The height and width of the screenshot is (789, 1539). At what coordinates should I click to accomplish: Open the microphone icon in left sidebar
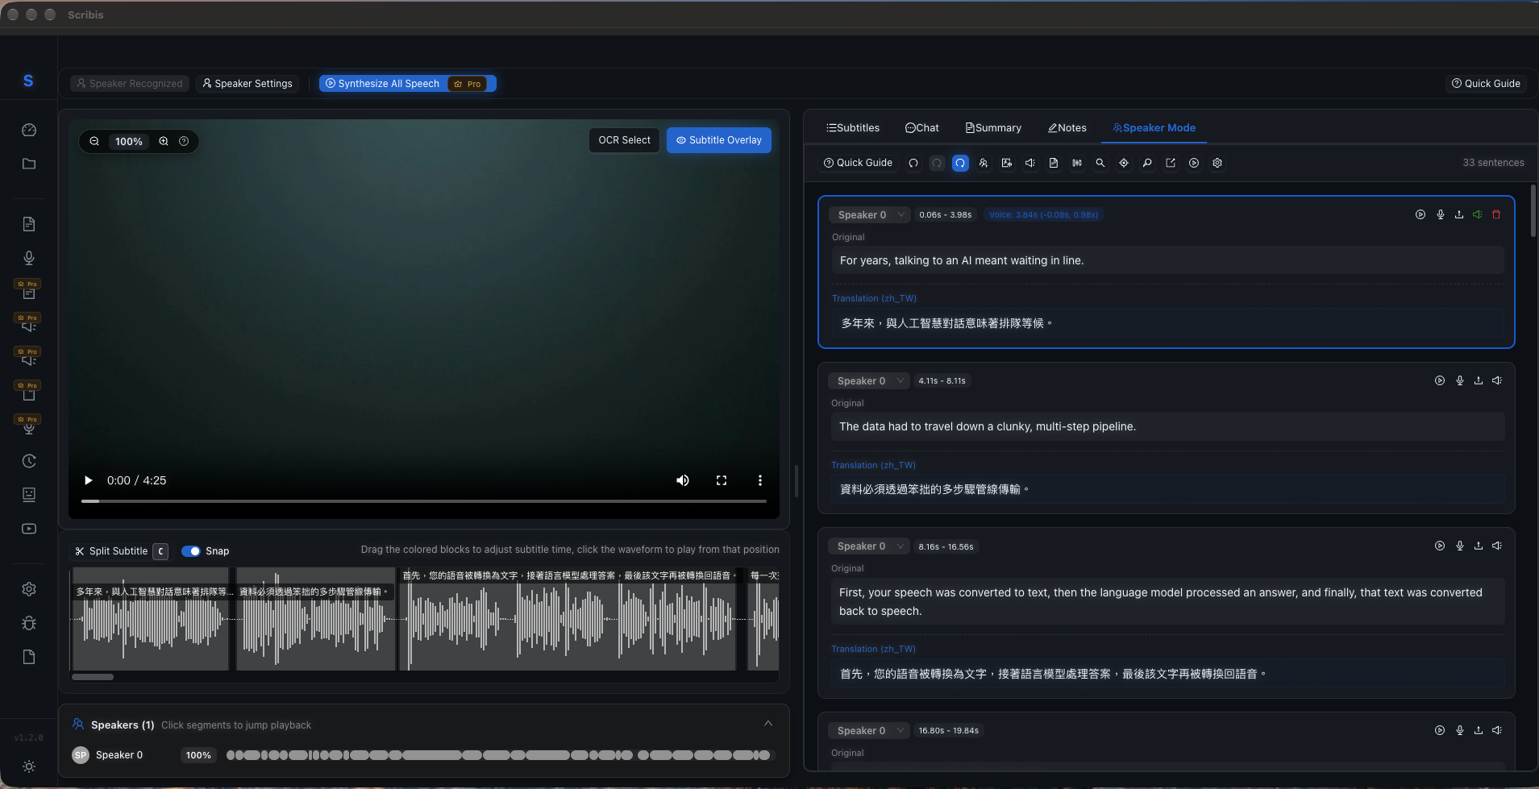(29, 258)
